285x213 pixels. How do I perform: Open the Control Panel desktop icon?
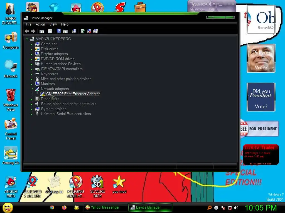point(11,129)
